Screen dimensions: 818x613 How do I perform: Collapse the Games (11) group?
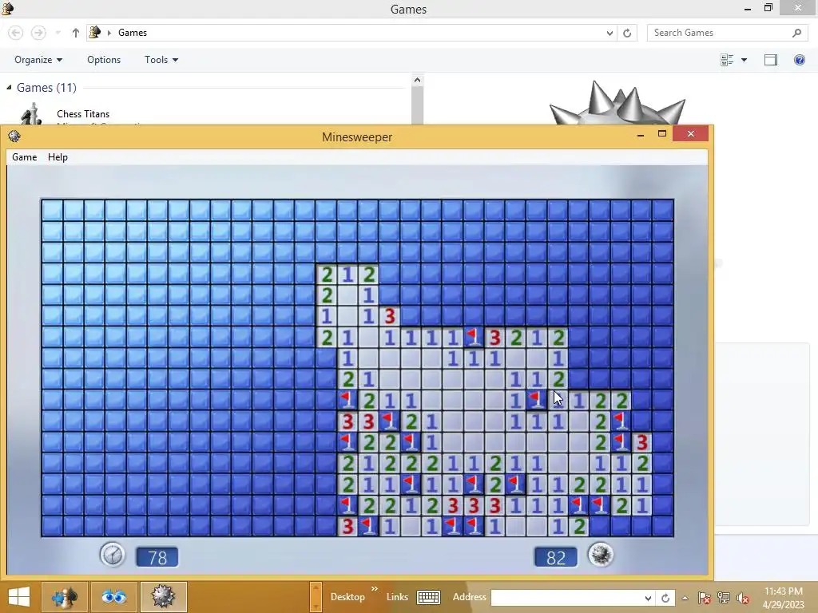(9, 88)
